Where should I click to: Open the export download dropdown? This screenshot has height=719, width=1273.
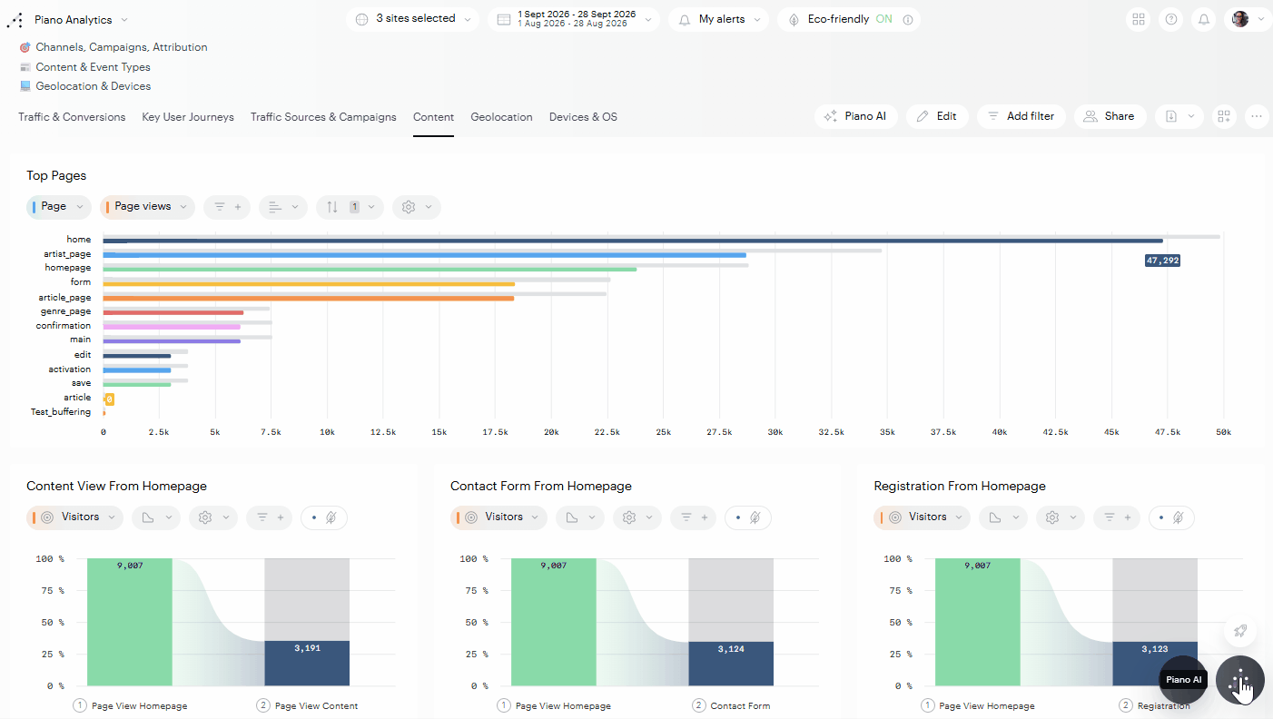point(1179,116)
